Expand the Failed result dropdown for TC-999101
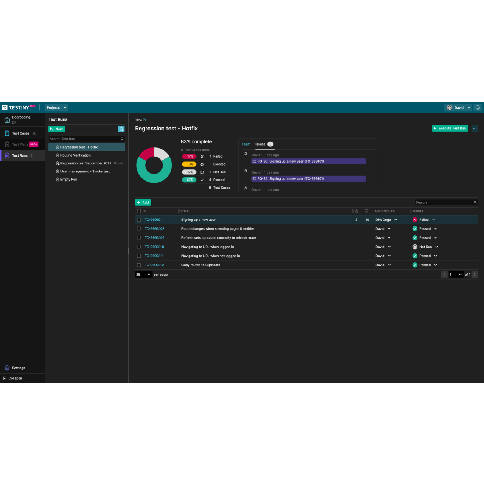The image size is (484, 484). coord(433,220)
